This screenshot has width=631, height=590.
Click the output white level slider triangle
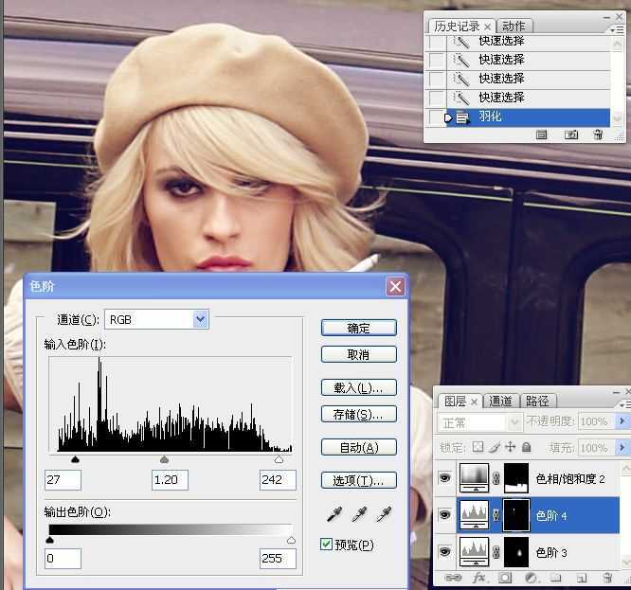point(292,540)
